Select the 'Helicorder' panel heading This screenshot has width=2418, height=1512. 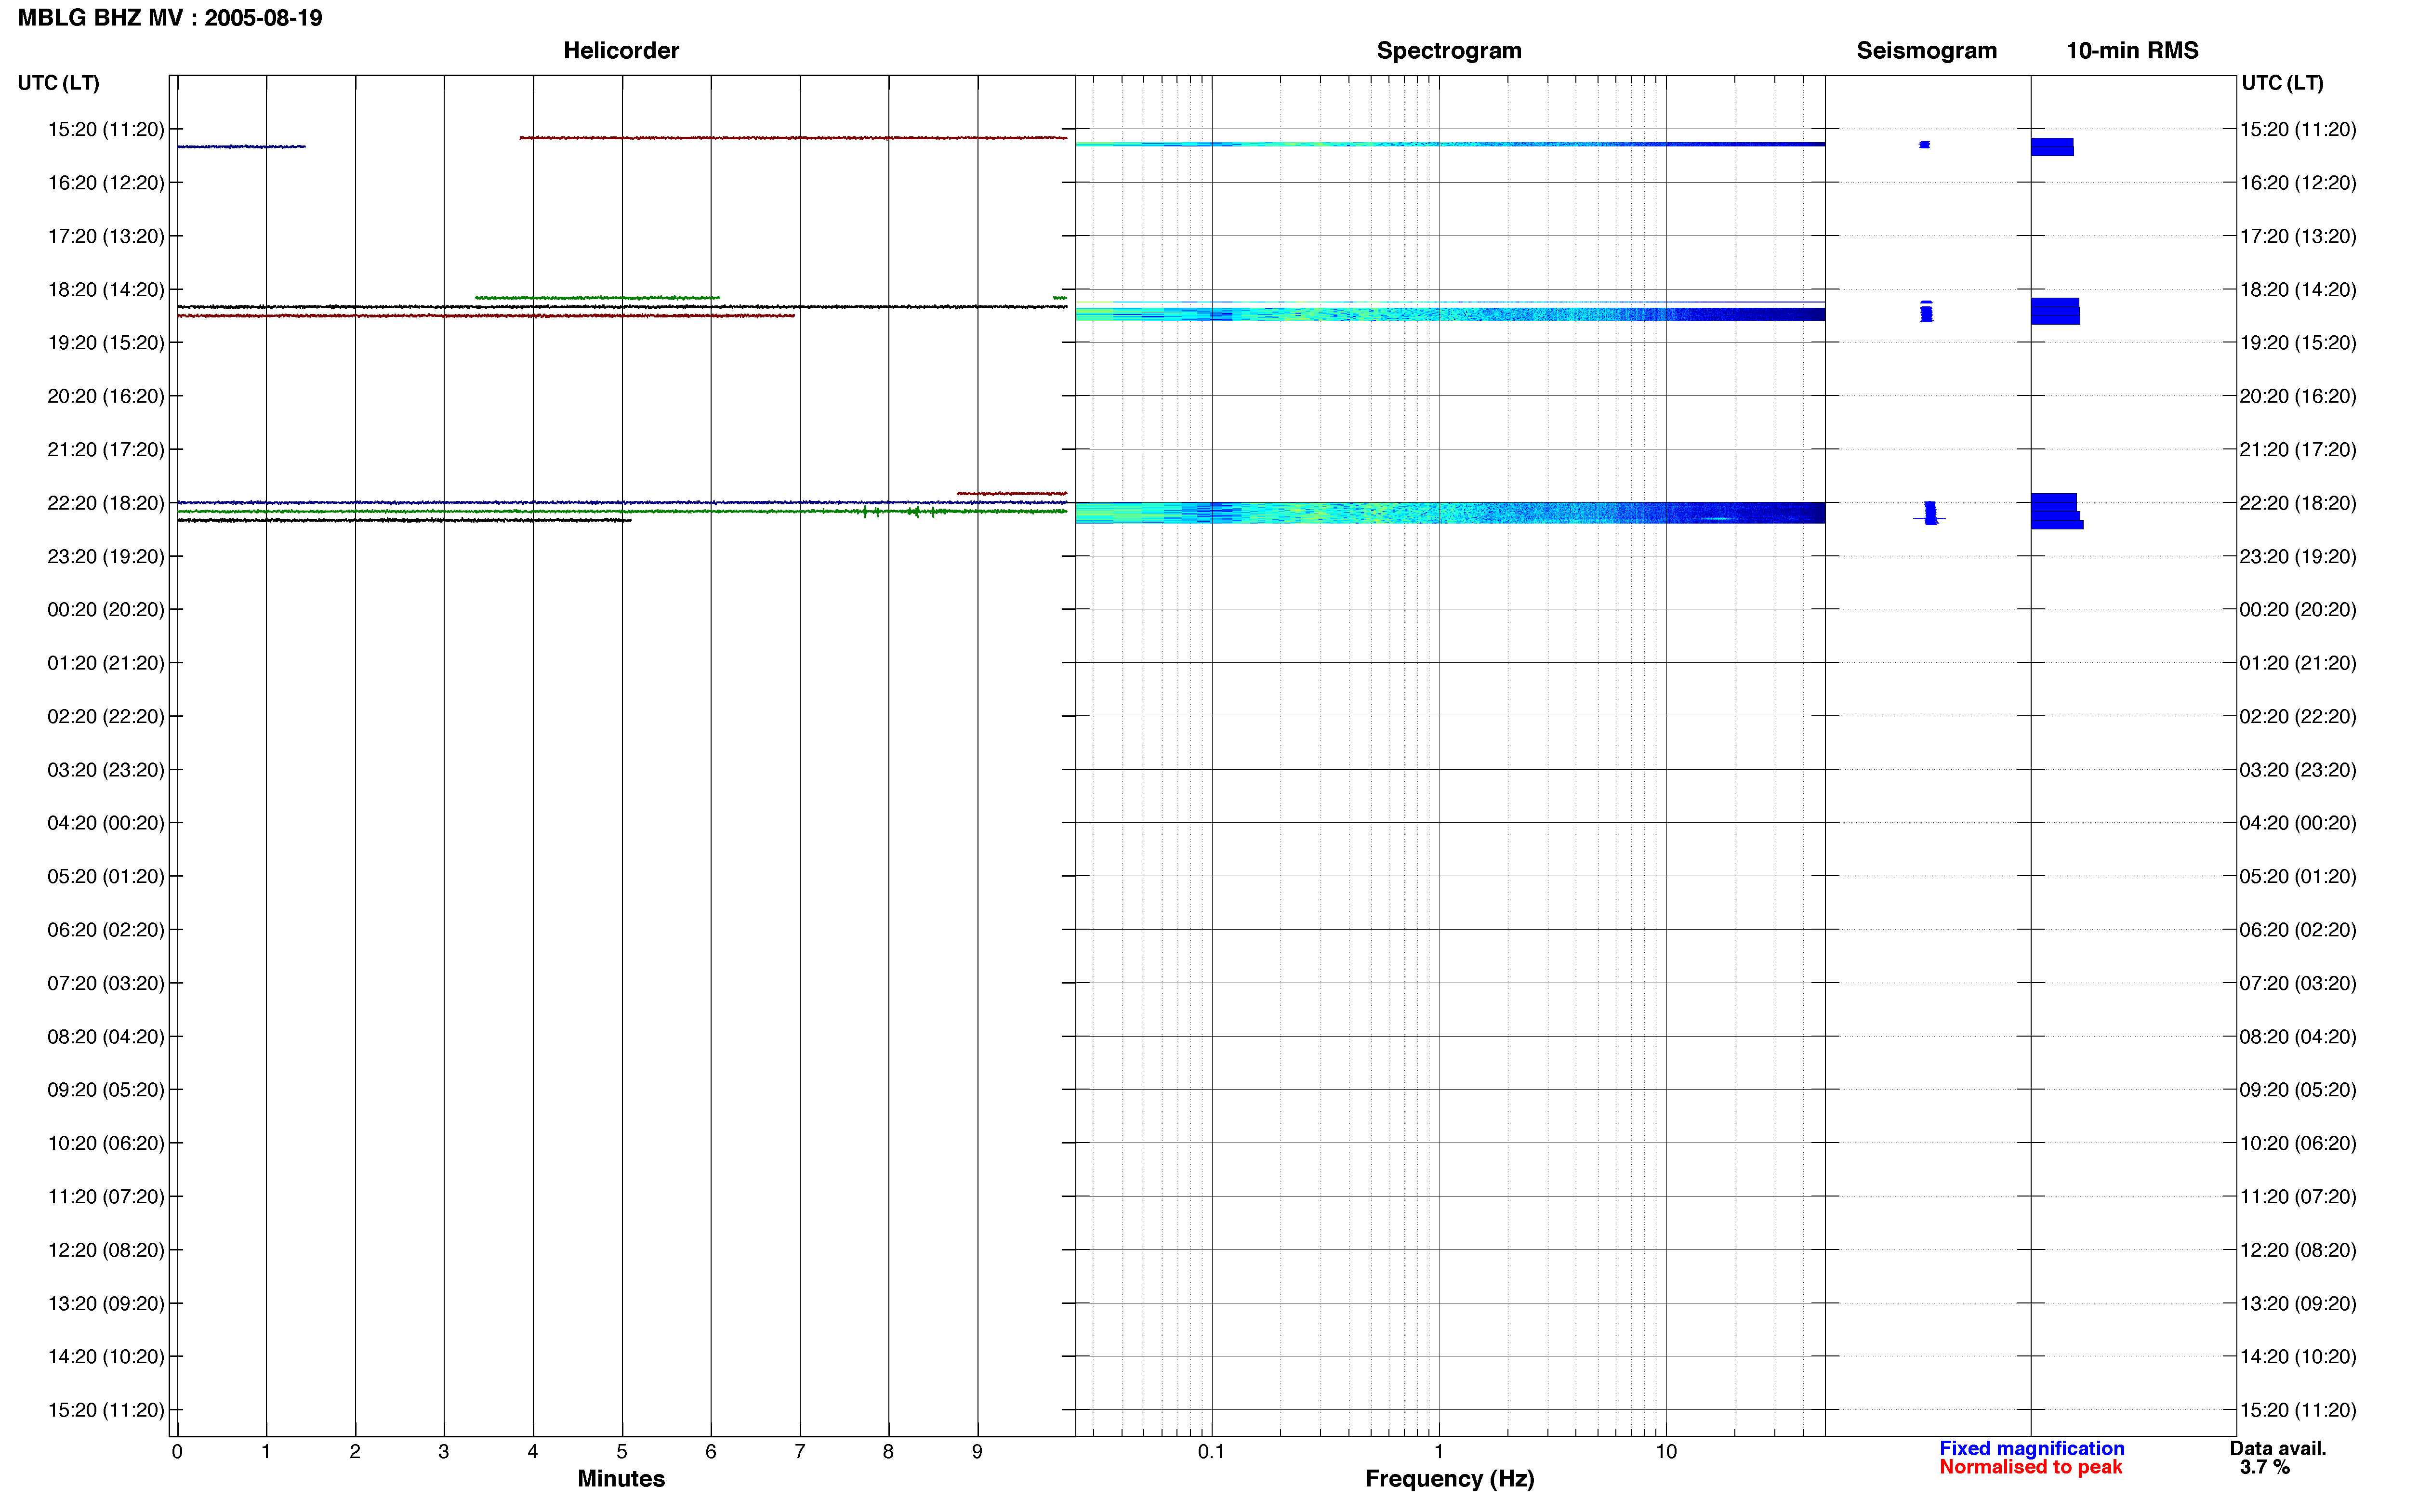click(x=621, y=51)
